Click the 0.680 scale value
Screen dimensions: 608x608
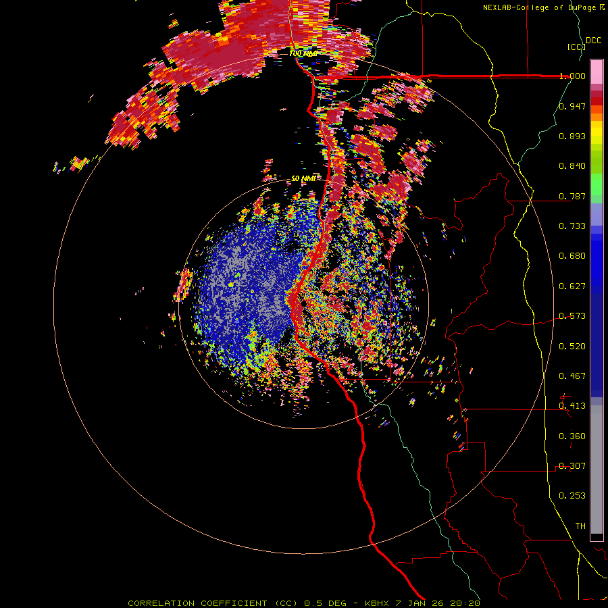pos(572,256)
